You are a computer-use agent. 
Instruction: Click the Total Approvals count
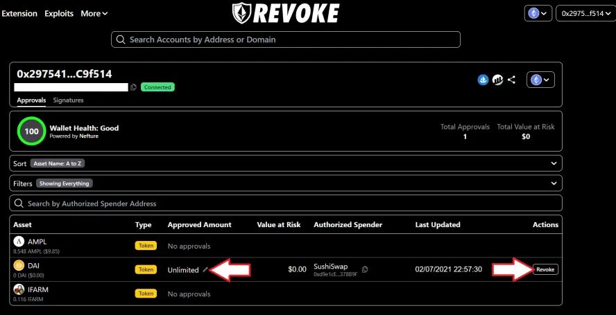point(465,136)
